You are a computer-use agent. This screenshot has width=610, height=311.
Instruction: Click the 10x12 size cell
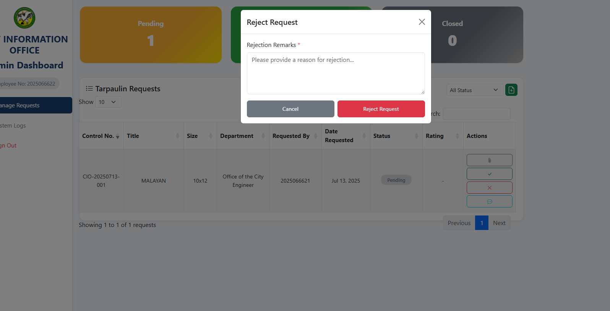[200, 181]
